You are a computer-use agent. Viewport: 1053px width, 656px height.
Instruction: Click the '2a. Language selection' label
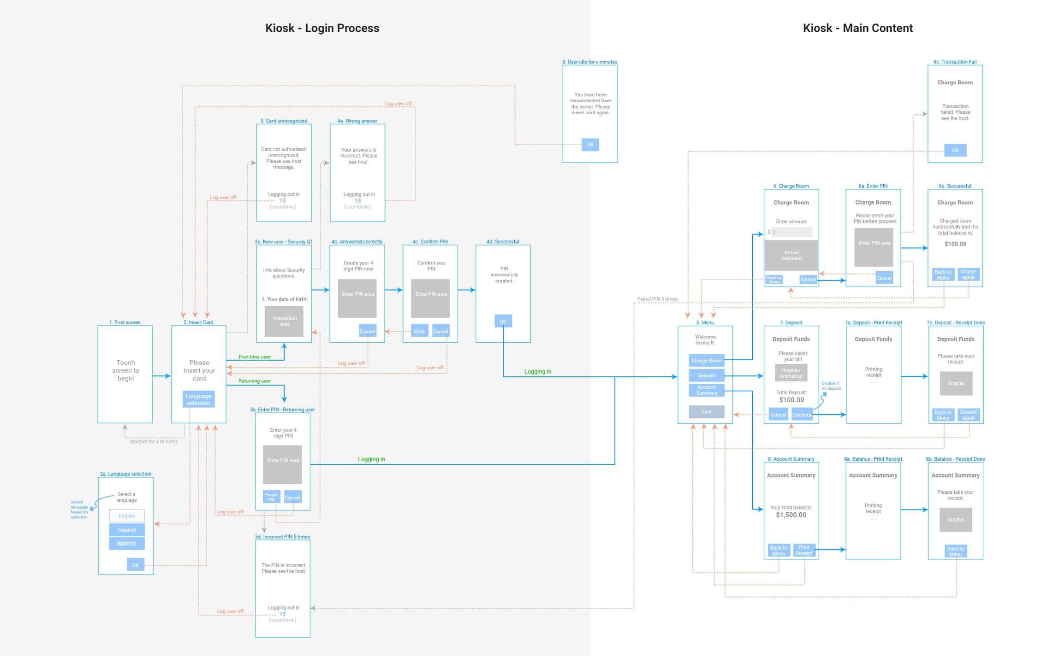(x=125, y=474)
